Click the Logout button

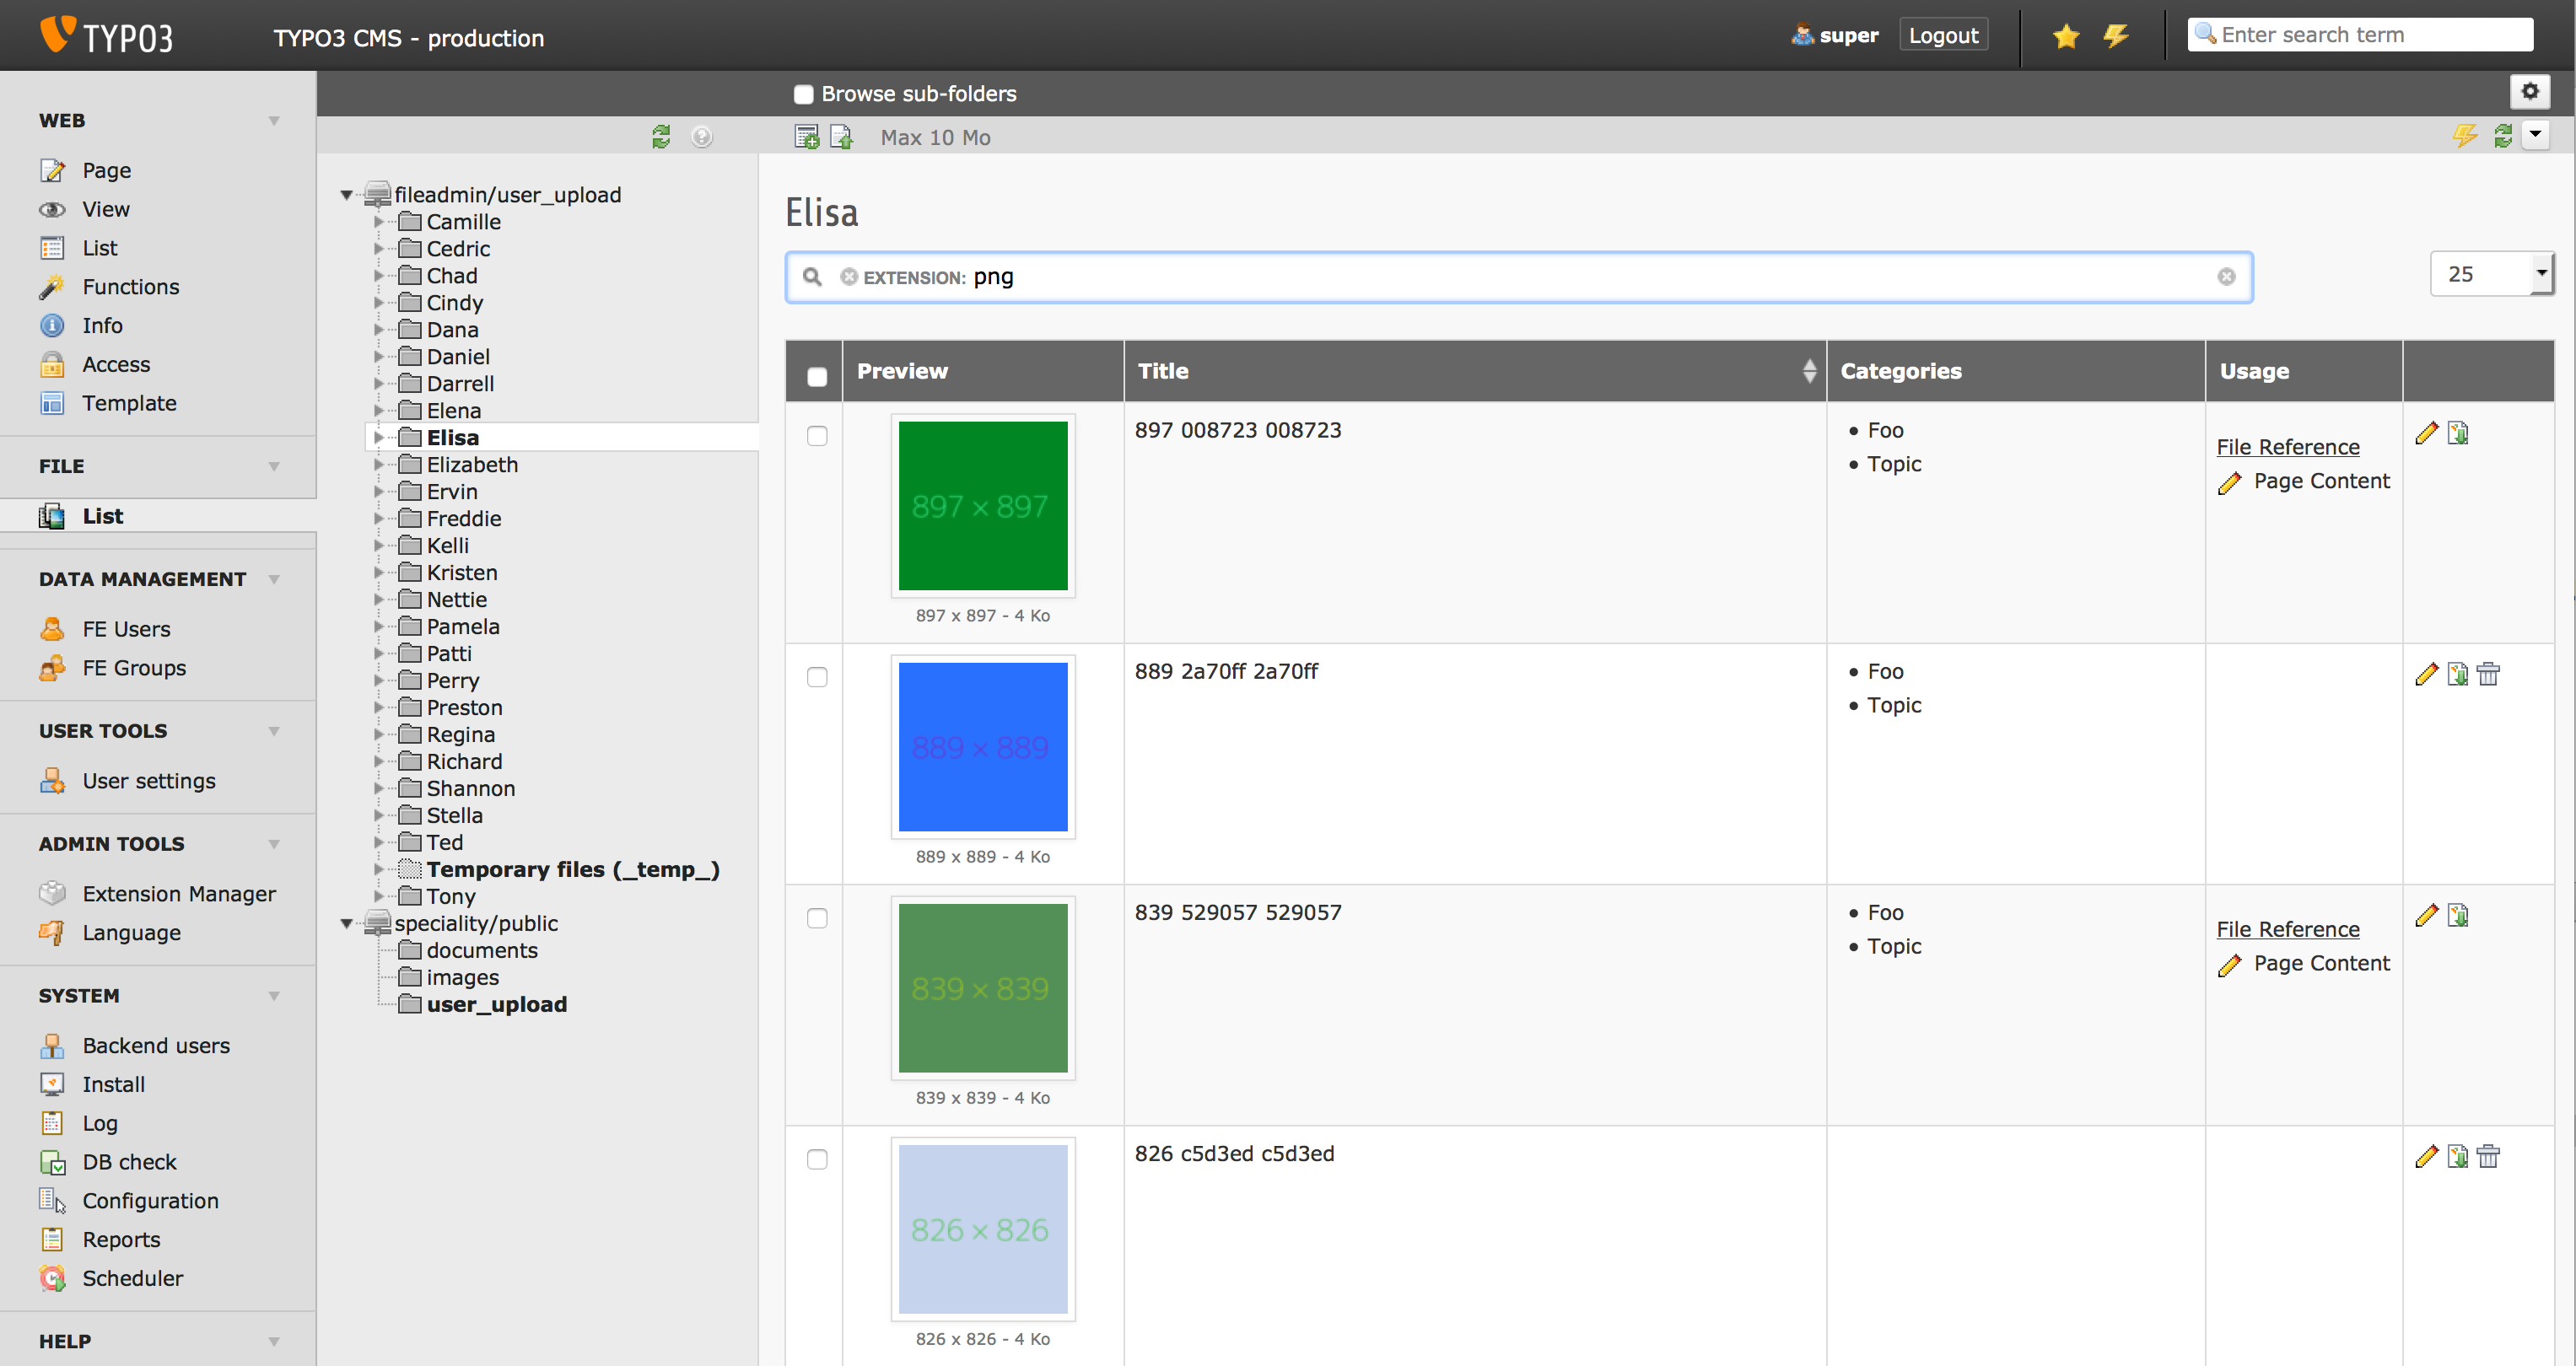[1943, 35]
